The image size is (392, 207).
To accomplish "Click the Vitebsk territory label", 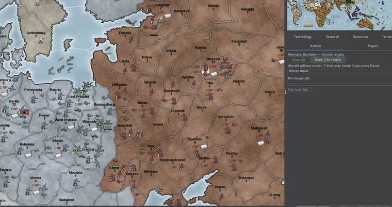I will point(150,82).
